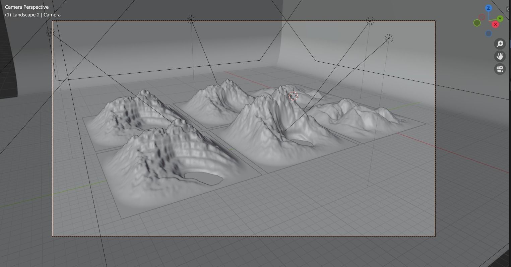Select the rightmost light above the scene
The height and width of the screenshot is (267, 511).
389,38
